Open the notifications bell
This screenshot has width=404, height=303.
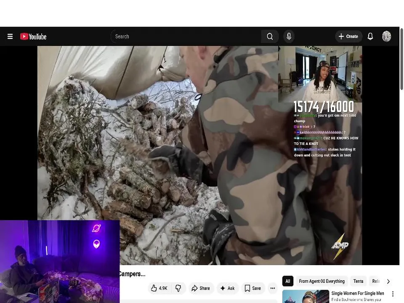[370, 36]
